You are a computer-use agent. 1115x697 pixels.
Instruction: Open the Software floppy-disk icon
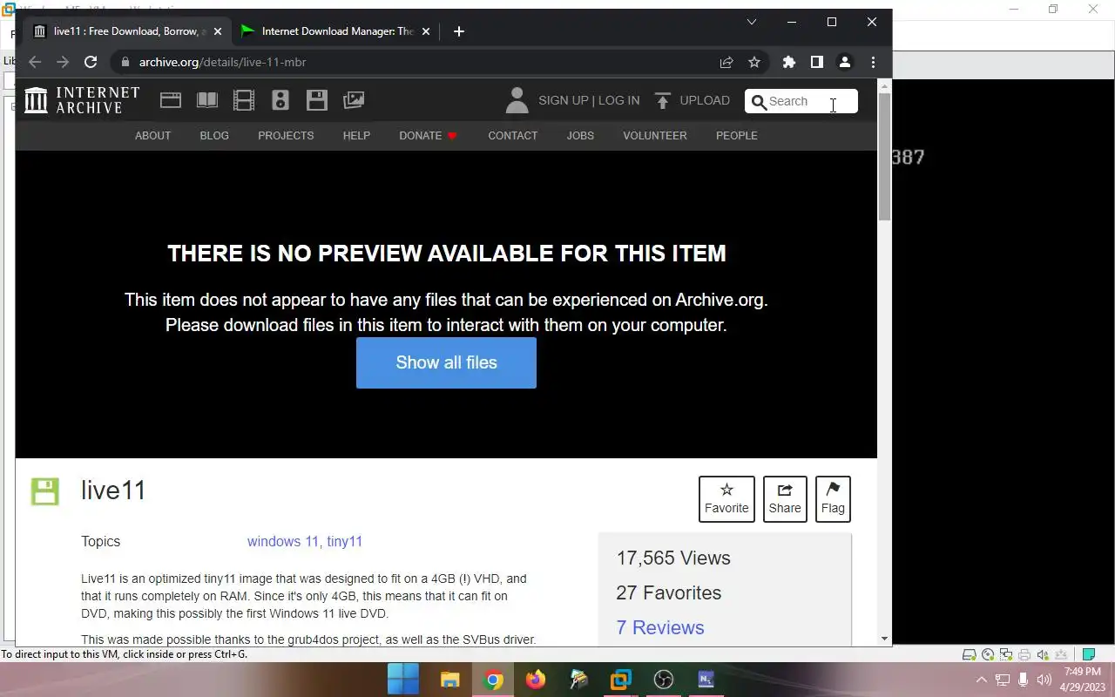(x=317, y=100)
